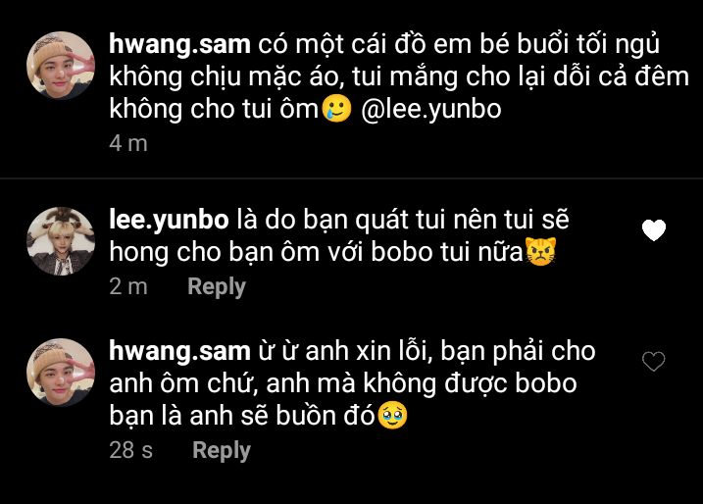The height and width of the screenshot is (504, 703).
Task: Tap the pleading teary emoji in hwang.sam's reply
Action: pyautogui.click(x=393, y=415)
